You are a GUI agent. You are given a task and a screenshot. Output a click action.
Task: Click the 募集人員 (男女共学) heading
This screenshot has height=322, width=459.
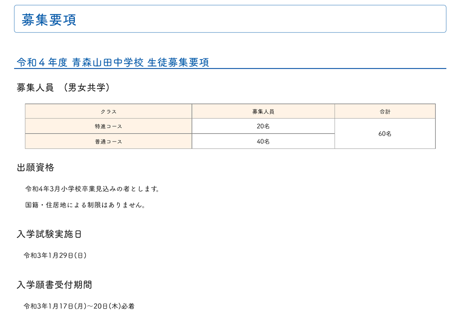click(63, 87)
